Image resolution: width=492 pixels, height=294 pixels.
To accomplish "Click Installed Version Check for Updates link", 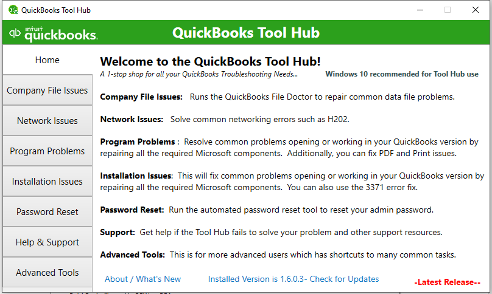I will [293, 279].
